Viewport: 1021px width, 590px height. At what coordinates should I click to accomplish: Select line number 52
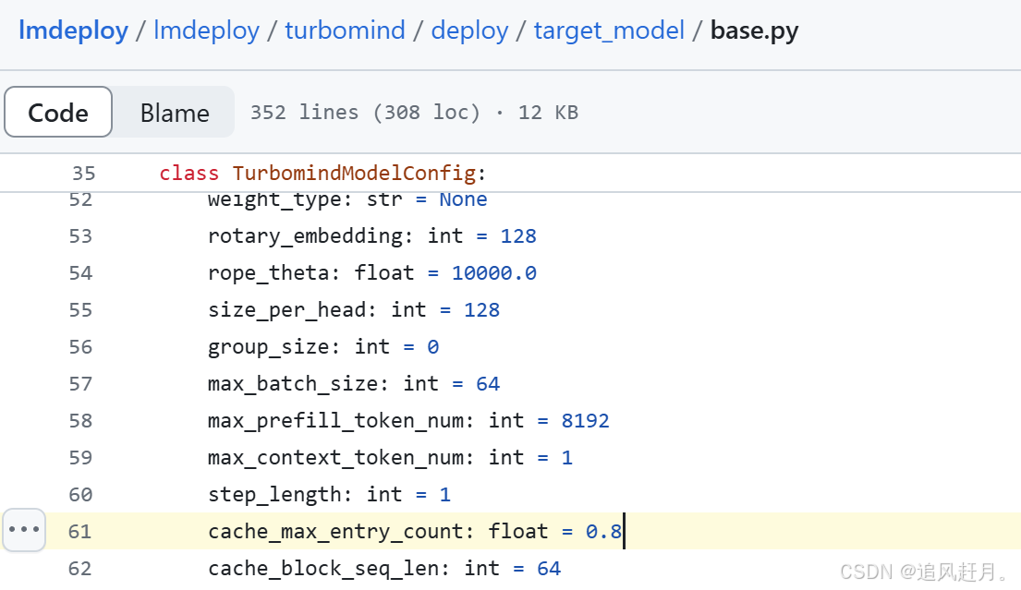point(80,199)
